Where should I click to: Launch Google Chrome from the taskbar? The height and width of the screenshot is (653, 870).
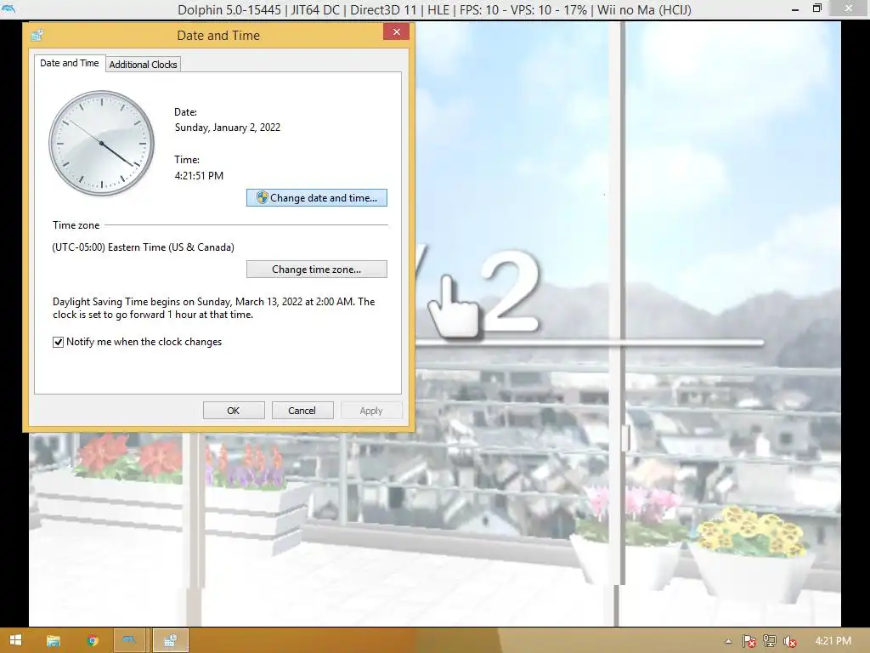pyautogui.click(x=93, y=641)
